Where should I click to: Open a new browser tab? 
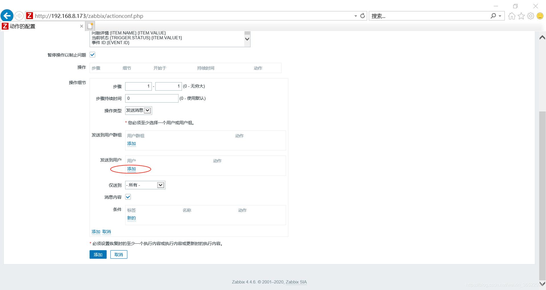pos(90,26)
